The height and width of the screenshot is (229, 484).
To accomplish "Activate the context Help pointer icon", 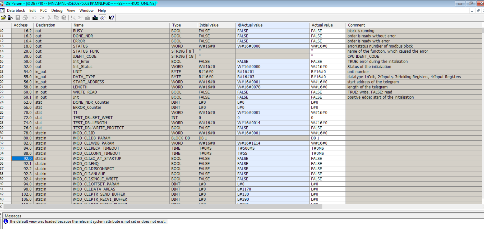I will click(x=112, y=18).
